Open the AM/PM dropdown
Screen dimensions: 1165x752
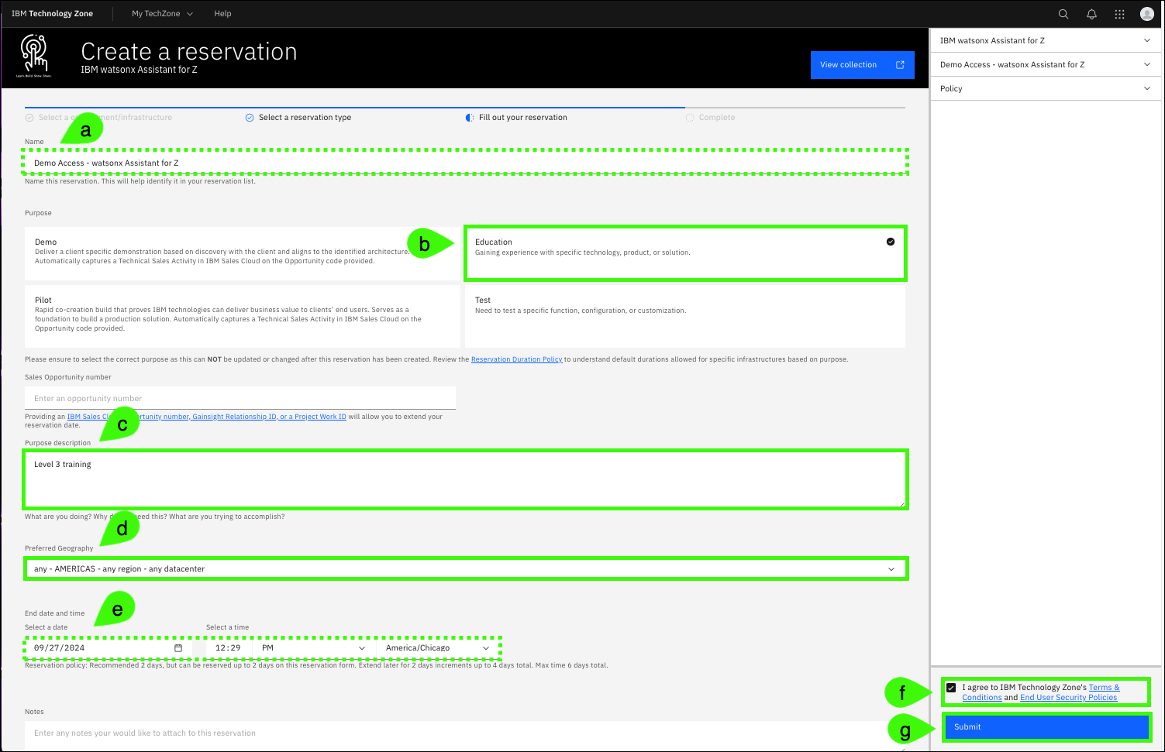point(313,648)
